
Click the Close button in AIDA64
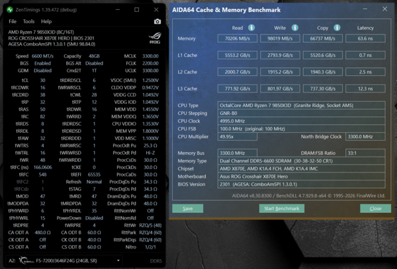coord(375,208)
